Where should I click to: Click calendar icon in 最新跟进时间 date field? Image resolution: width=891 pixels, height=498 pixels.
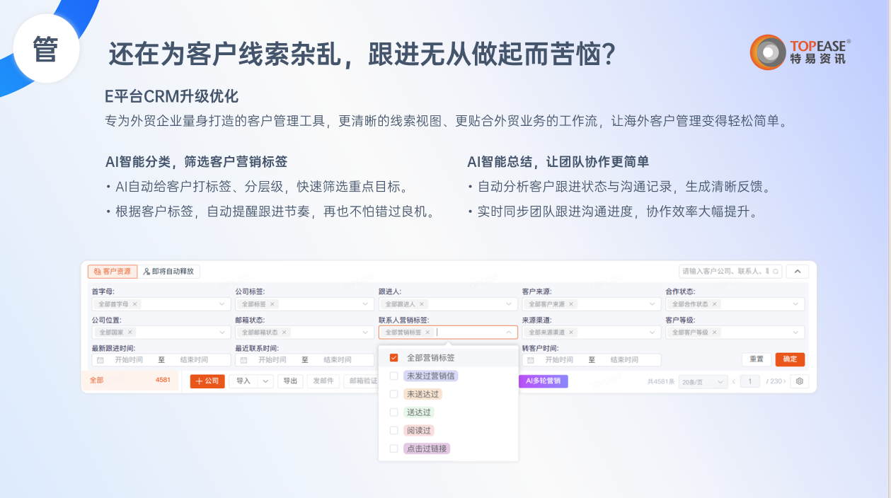click(100, 360)
